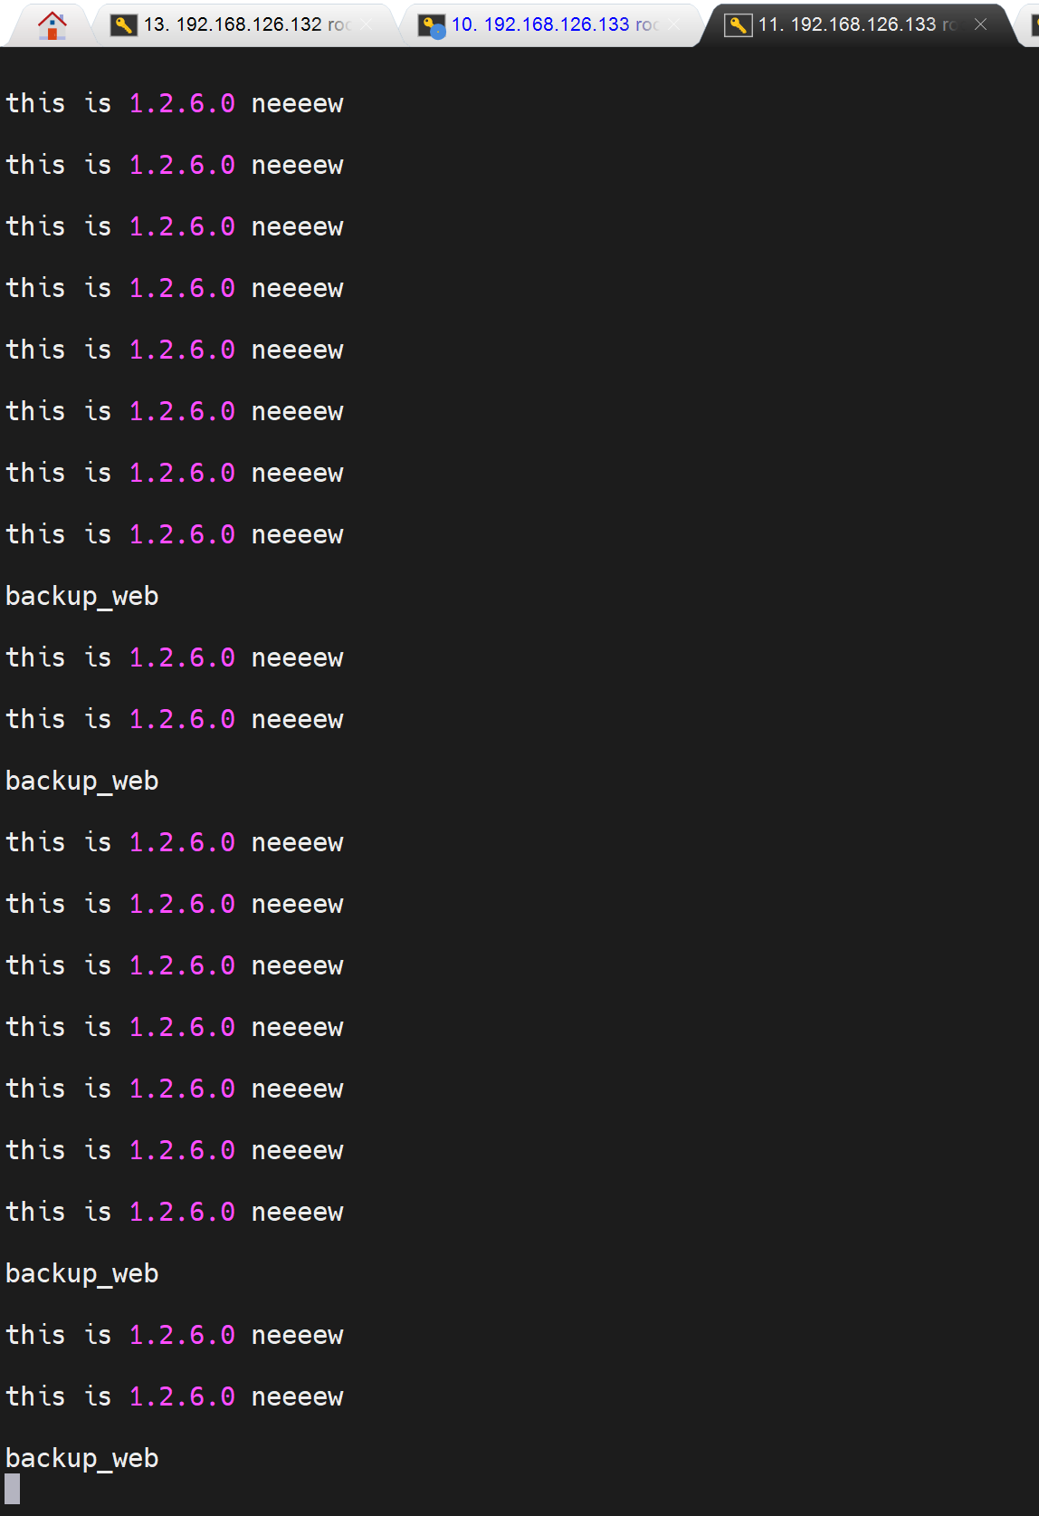The height and width of the screenshot is (1516, 1039).
Task: Open the Home tab with house icon
Action: 52,24
